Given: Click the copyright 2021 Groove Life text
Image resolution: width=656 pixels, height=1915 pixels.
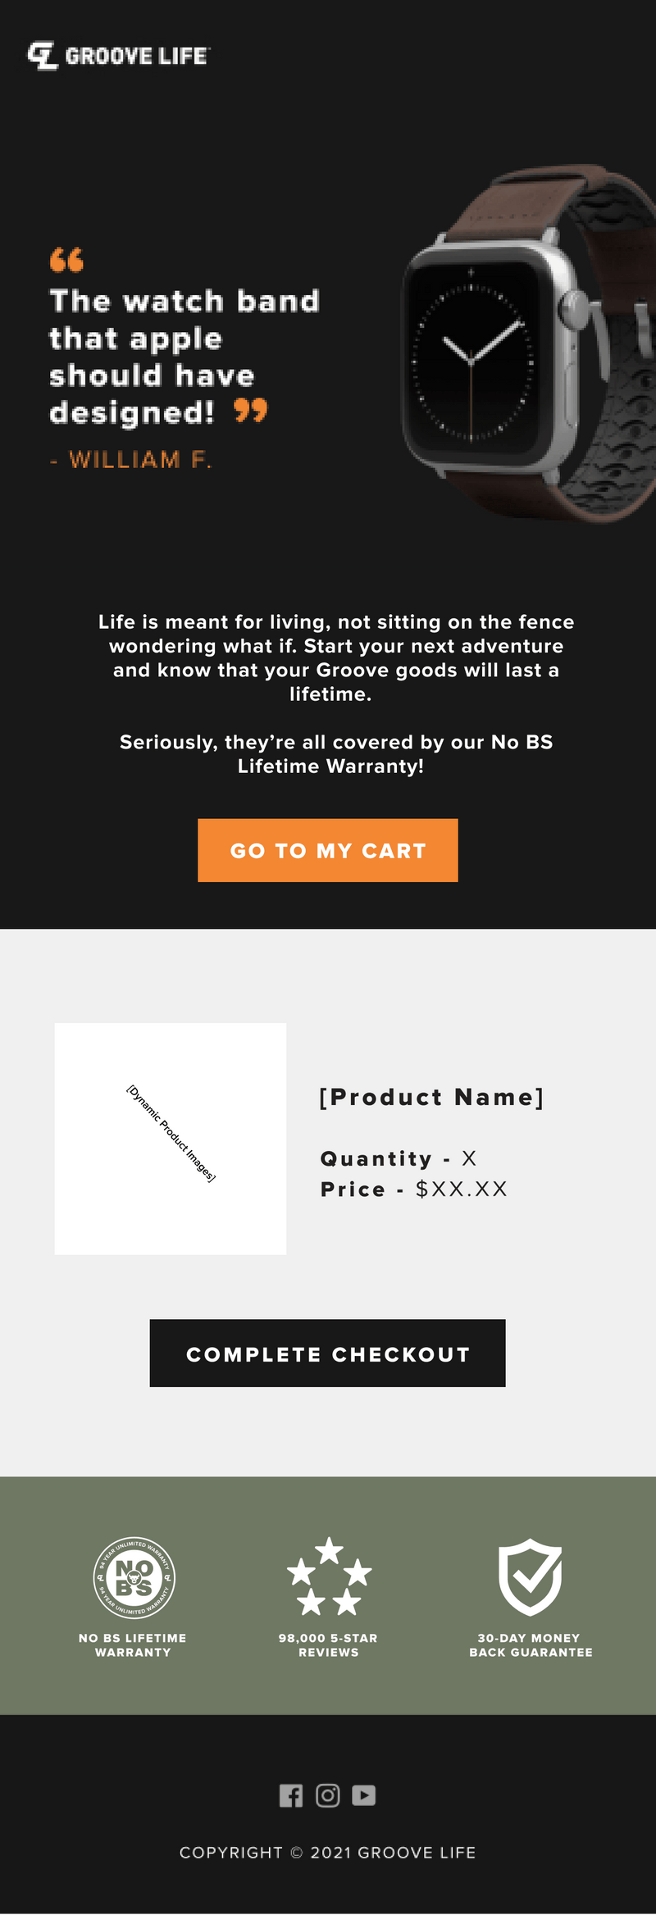Looking at the screenshot, I should pyautogui.click(x=328, y=1853).
